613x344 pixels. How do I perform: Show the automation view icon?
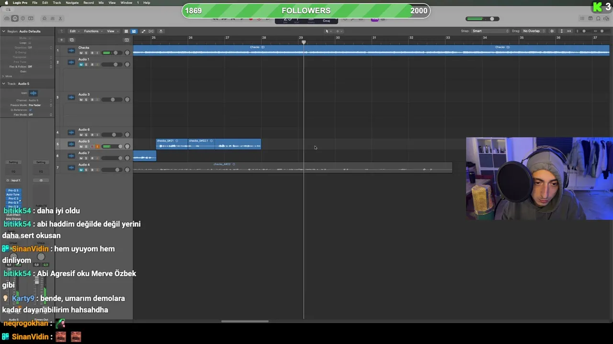[143, 31]
